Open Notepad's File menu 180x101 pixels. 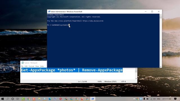(x=22, y=66)
